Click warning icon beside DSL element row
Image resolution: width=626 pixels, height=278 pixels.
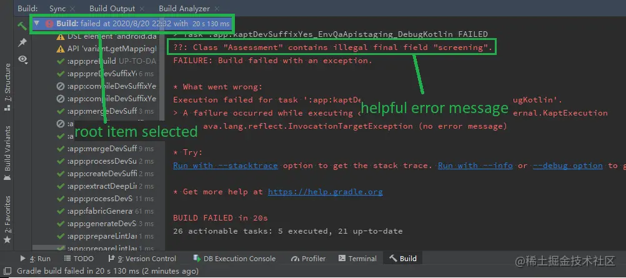coord(60,37)
